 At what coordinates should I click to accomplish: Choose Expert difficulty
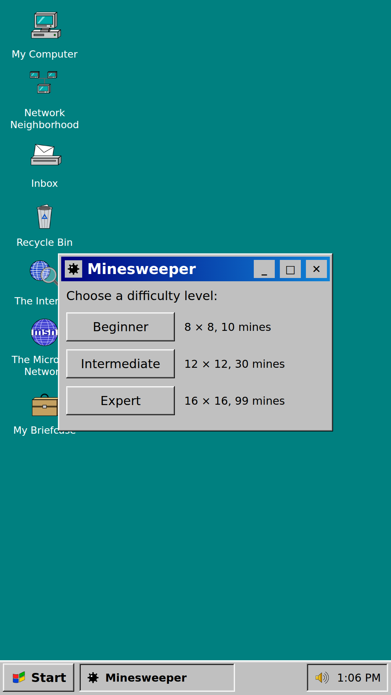coord(121,401)
